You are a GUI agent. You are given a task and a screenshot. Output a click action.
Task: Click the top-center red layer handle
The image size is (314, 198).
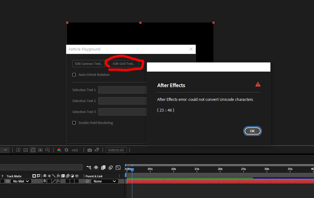coord(140,23)
